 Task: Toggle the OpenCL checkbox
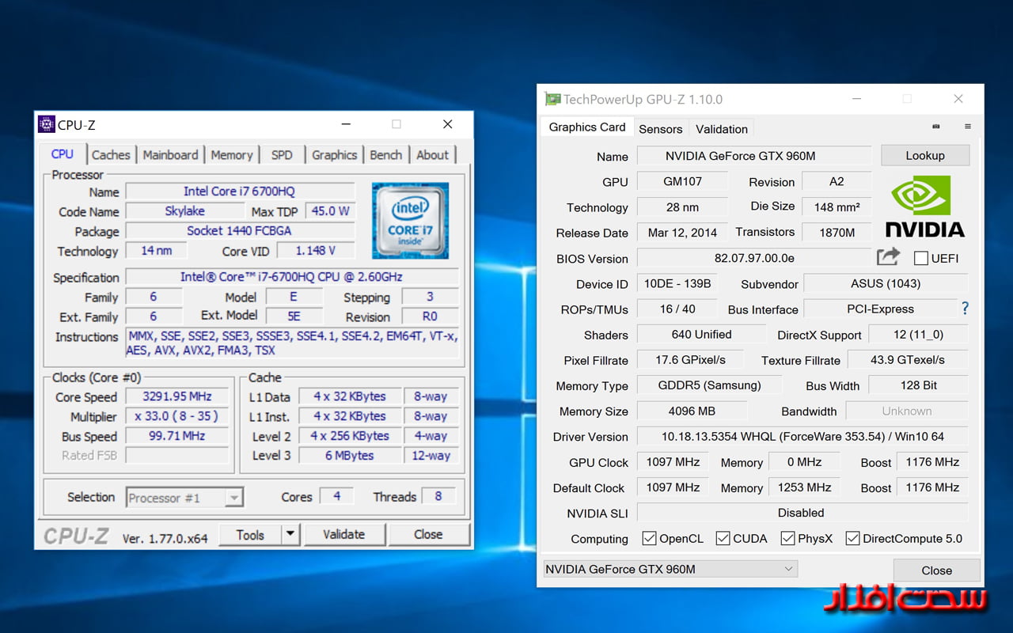tap(649, 539)
